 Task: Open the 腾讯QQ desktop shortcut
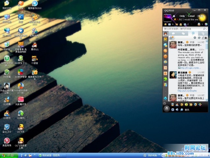34,45
